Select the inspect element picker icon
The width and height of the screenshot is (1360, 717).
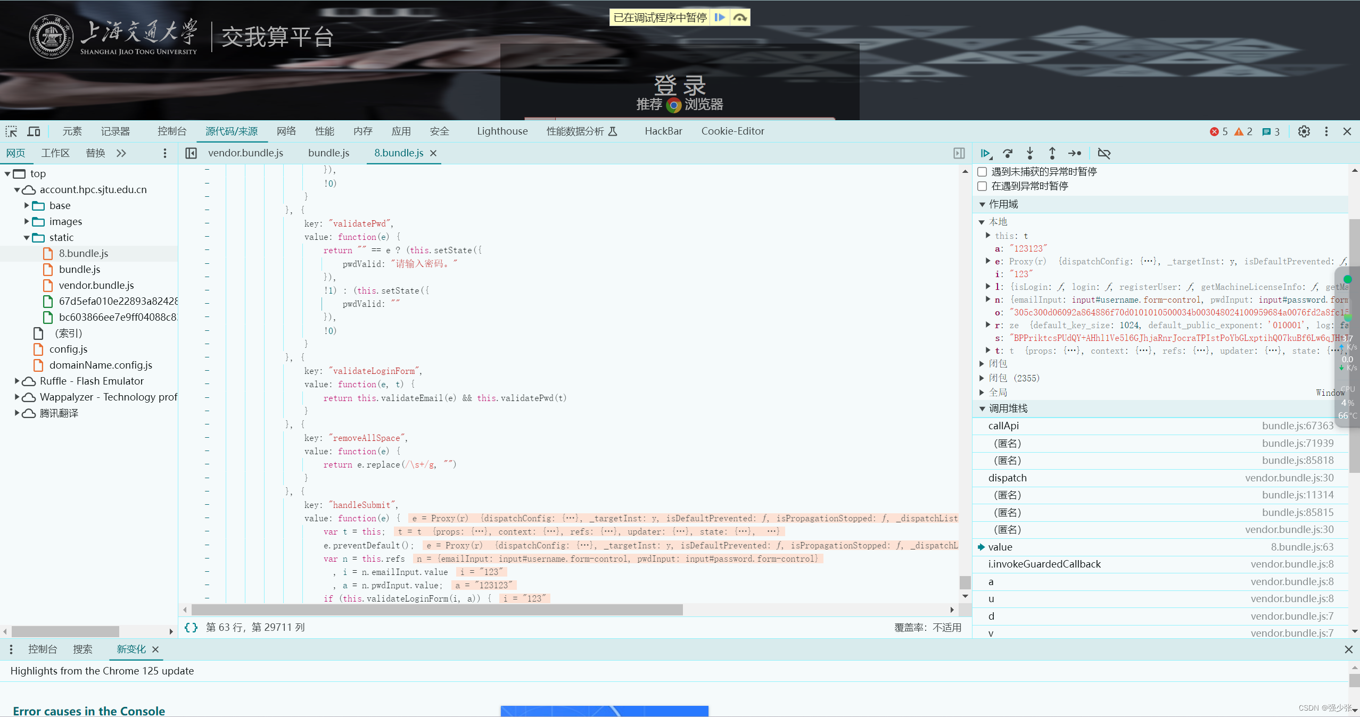pos(11,131)
